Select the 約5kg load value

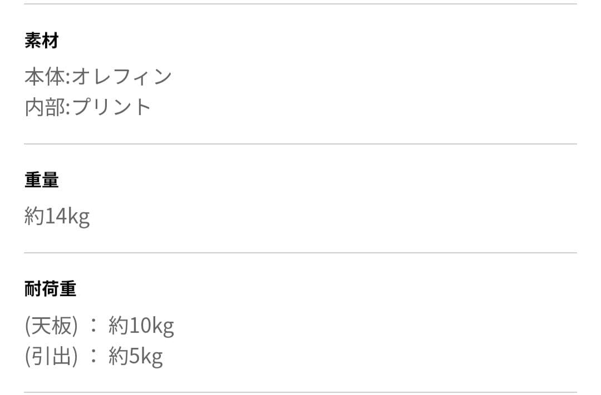(x=136, y=356)
